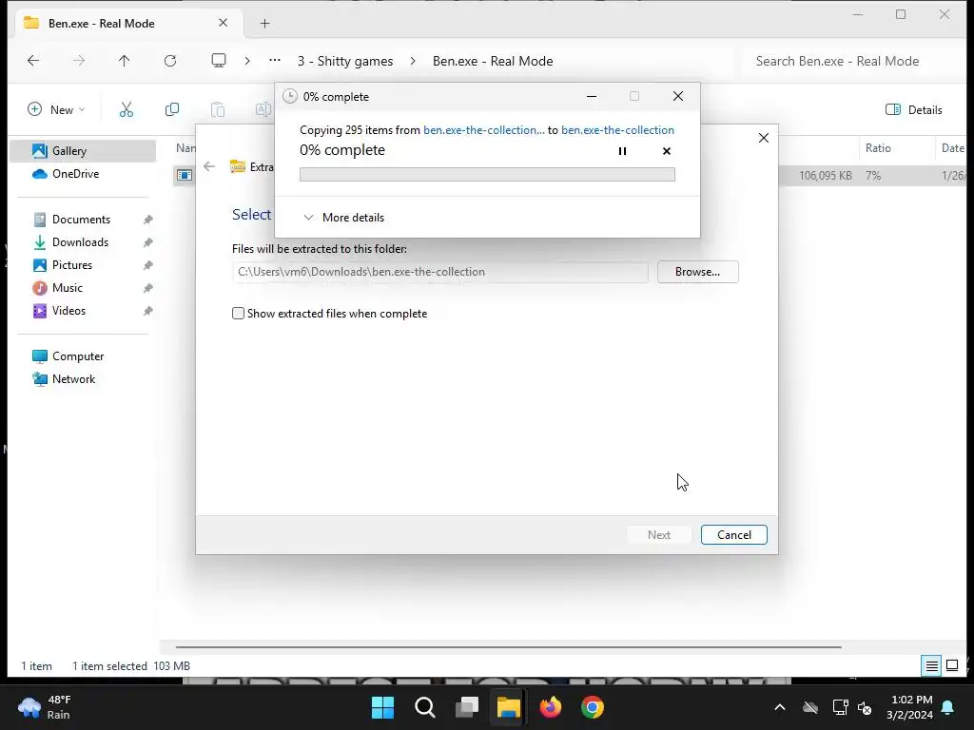Open the New dropdown menu
The image size is (974, 730).
[56, 110]
